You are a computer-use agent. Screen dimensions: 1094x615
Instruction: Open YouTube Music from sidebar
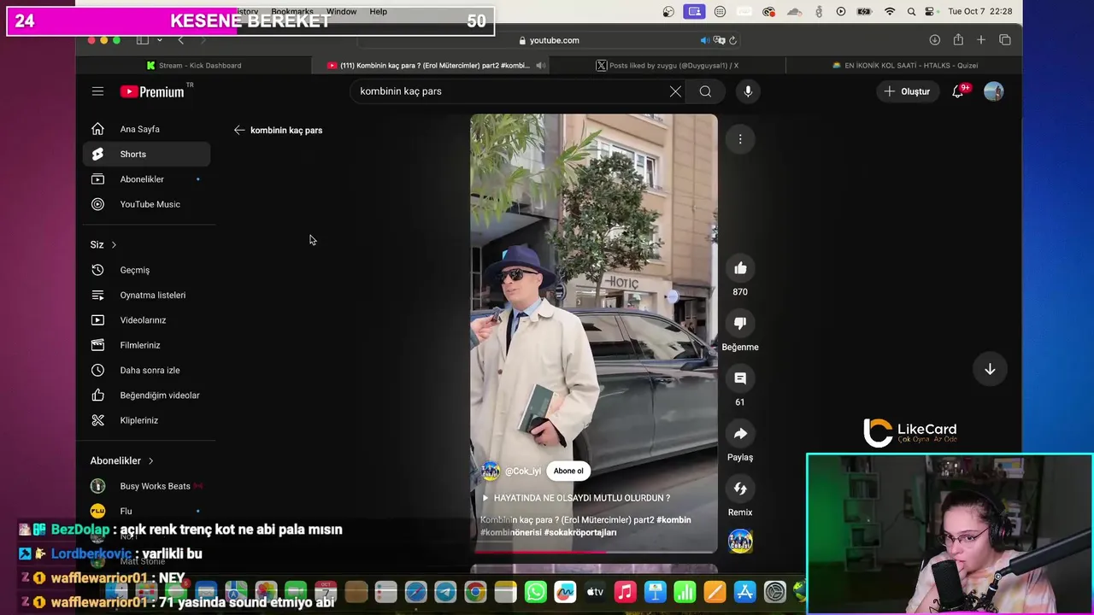(147, 204)
